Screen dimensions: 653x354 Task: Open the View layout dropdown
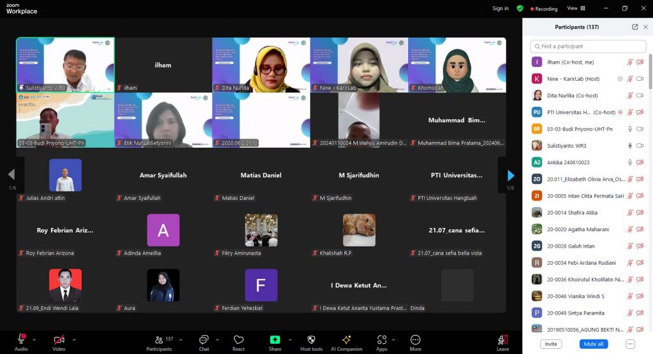575,8
